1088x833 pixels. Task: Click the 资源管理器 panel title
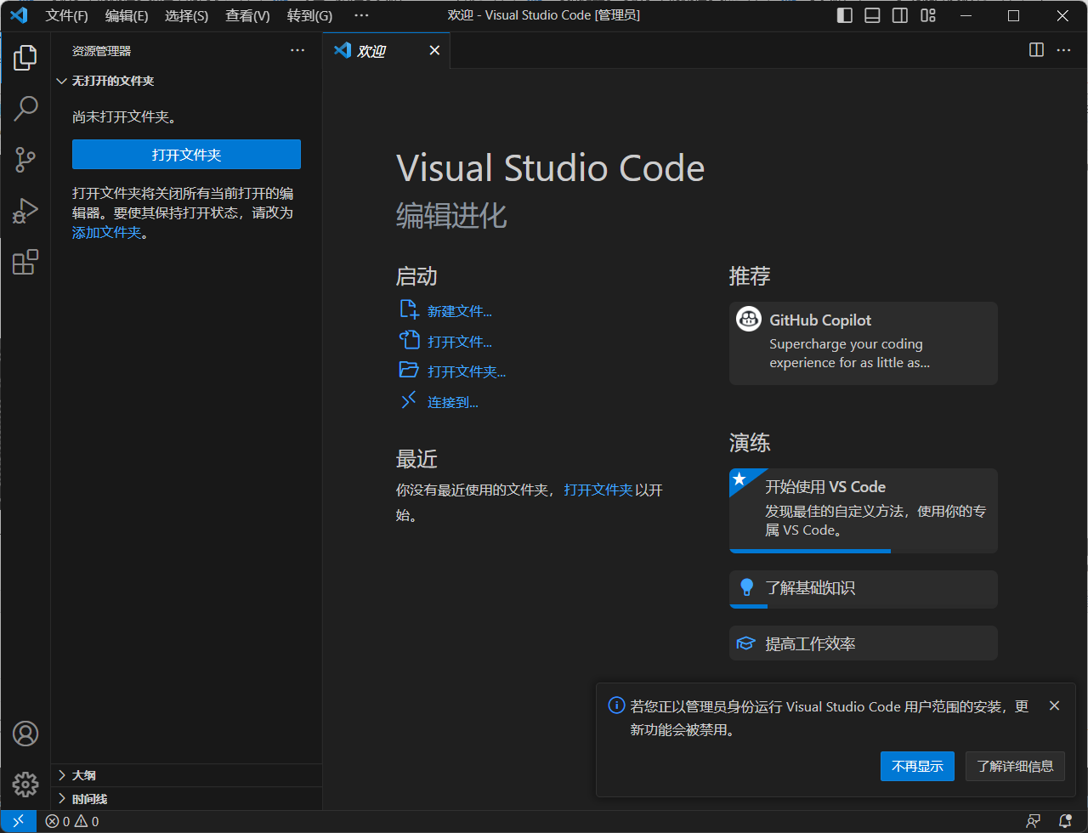(x=101, y=51)
